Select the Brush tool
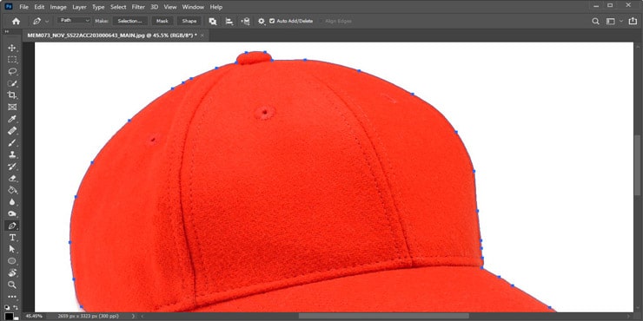This screenshot has height=321, width=643. (x=12, y=142)
